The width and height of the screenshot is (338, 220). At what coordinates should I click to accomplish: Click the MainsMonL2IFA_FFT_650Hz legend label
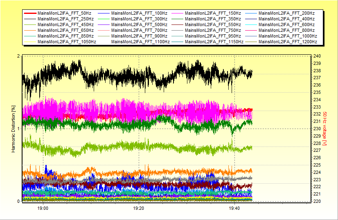[65, 30]
